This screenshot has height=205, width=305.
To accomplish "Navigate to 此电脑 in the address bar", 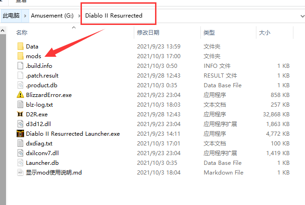I will tap(11, 16).
